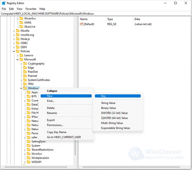Viewport: 192px width, 170px height.
Task: Click the System folder icon
Action: pyautogui.click(x=29, y=146)
